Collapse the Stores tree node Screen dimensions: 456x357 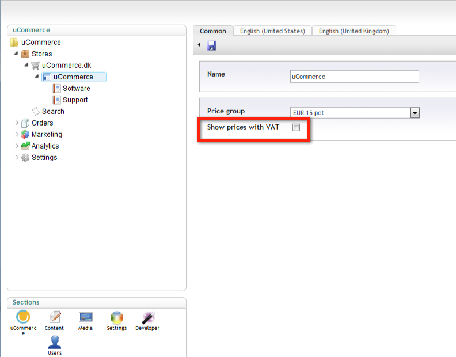tap(16, 54)
